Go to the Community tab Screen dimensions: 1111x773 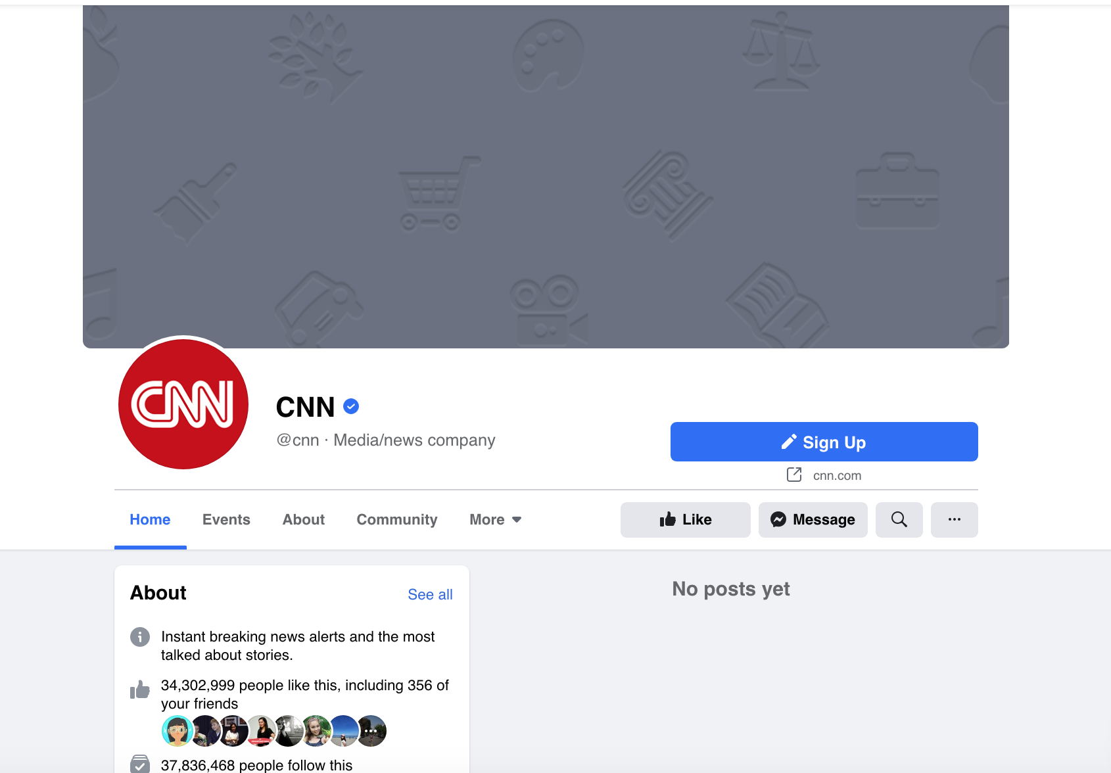point(397,519)
